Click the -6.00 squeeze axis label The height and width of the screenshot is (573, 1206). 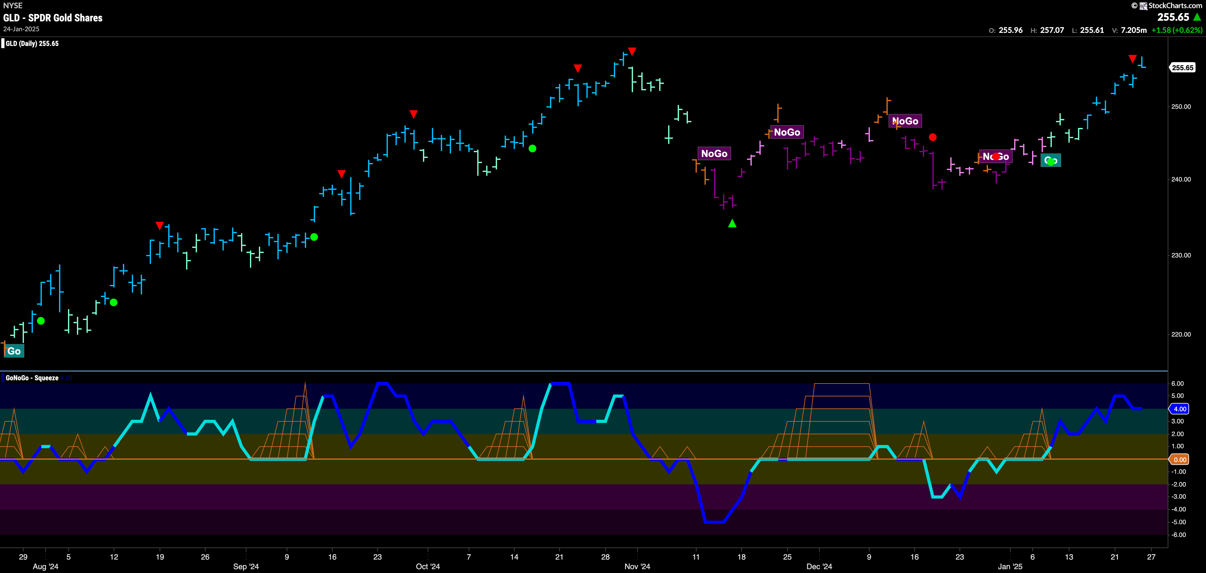point(1178,535)
